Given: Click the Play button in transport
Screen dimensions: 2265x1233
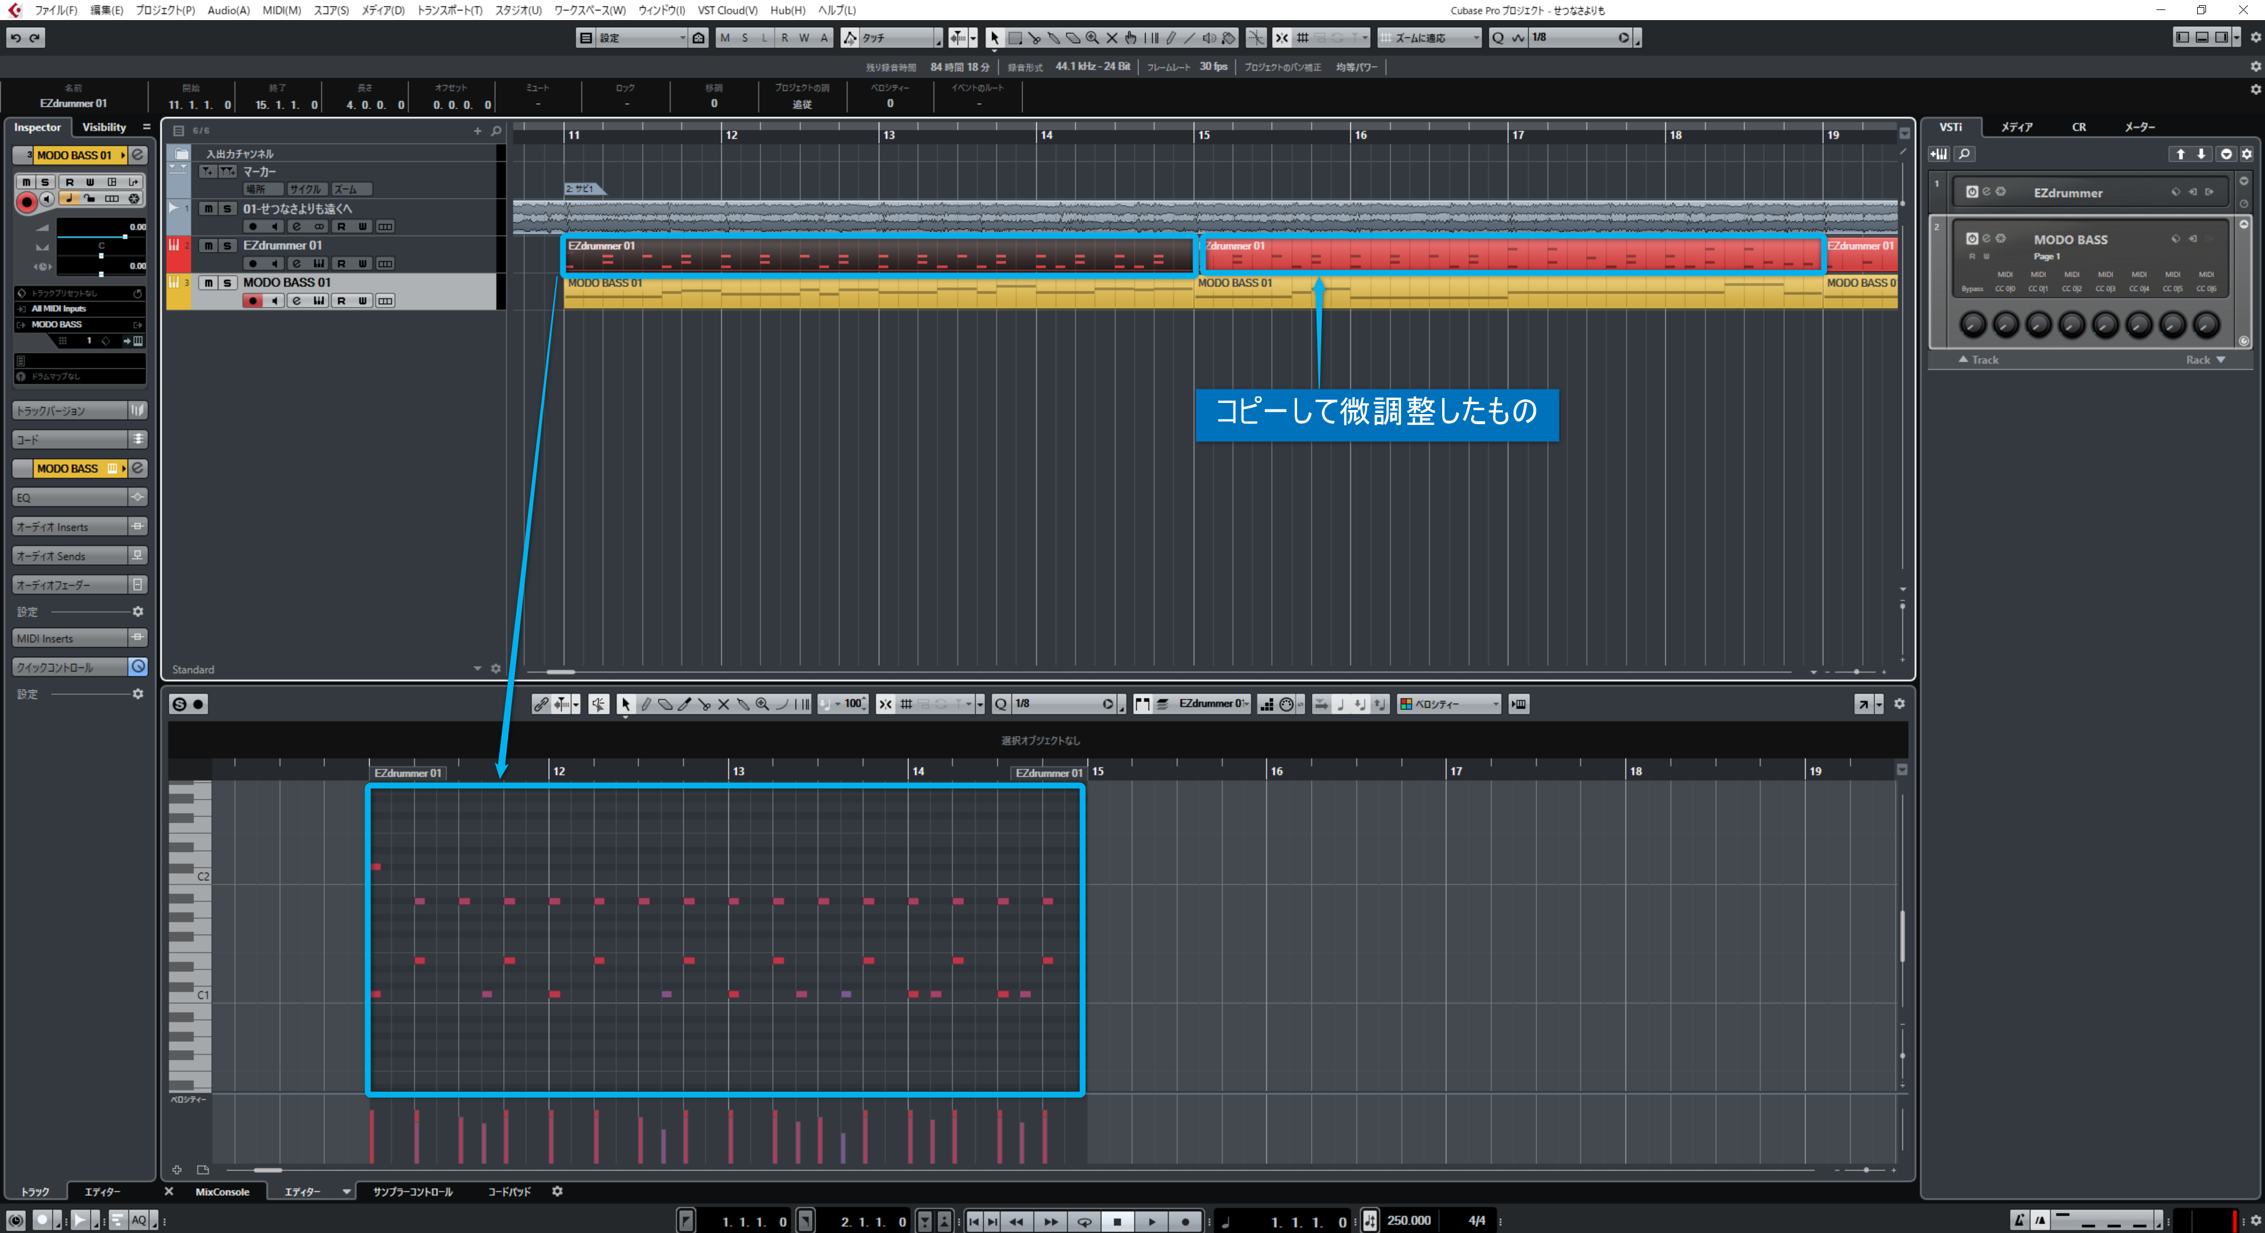Looking at the screenshot, I should (x=1151, y=1222).
